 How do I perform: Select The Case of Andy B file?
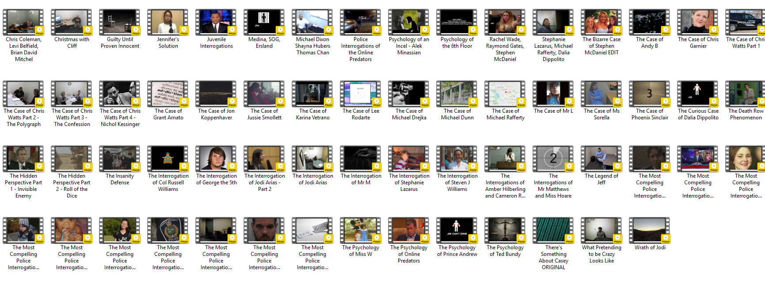click(650, 22)
